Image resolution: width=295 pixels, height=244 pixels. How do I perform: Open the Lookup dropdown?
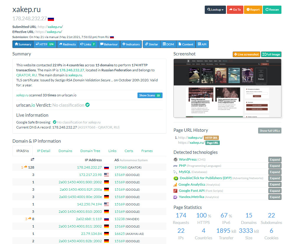point(215,10)
